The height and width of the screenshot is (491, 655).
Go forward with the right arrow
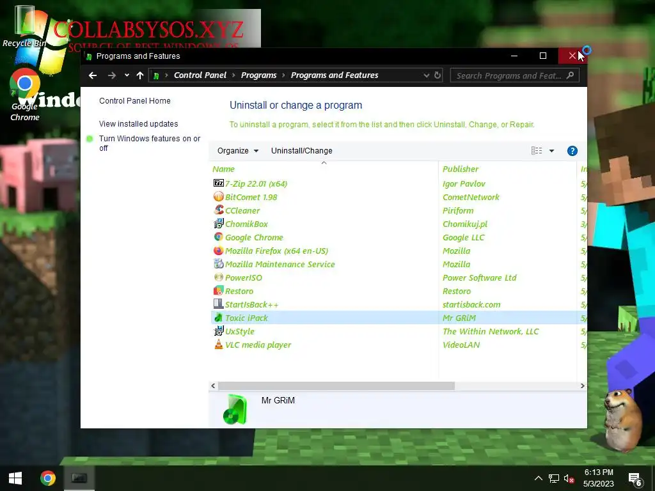pos(111,75)
